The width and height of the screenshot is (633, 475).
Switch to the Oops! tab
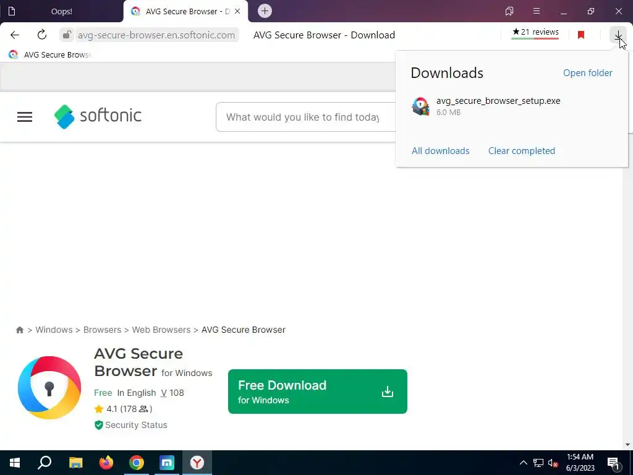tap(61, 11)
